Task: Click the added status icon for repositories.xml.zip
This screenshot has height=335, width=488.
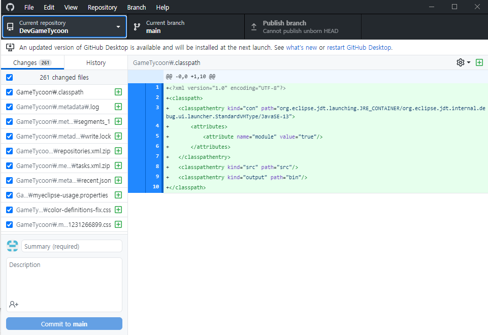Action: click(118, 151)
